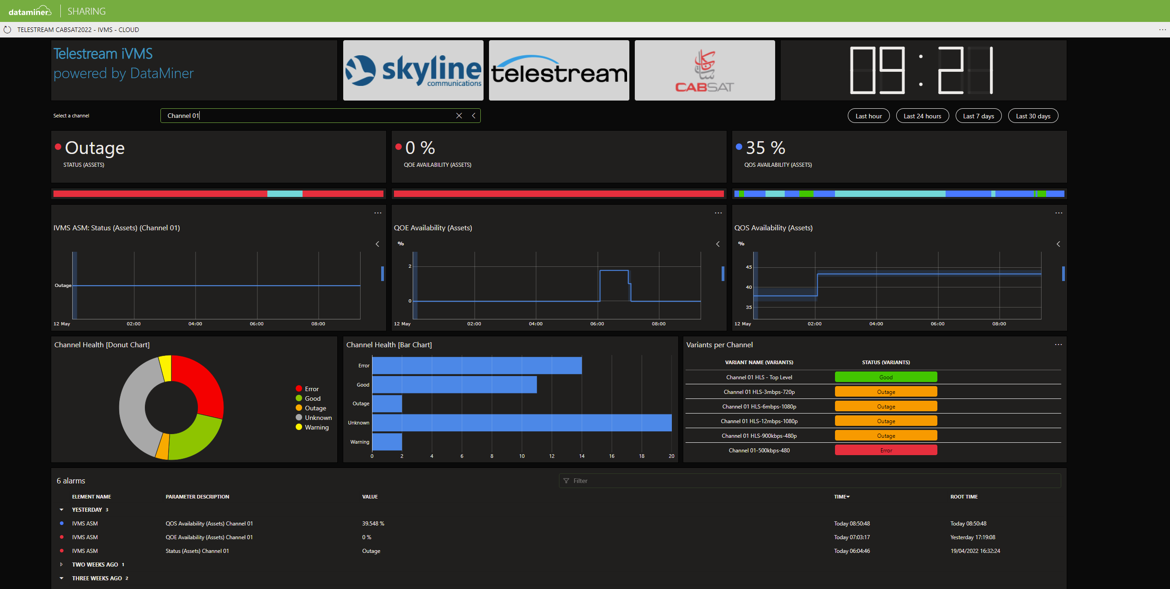The width and height of the screenshot is (1170, 589).
Task: Sort alarms by ROOT TIME column
Action: (x=964, y=497)
